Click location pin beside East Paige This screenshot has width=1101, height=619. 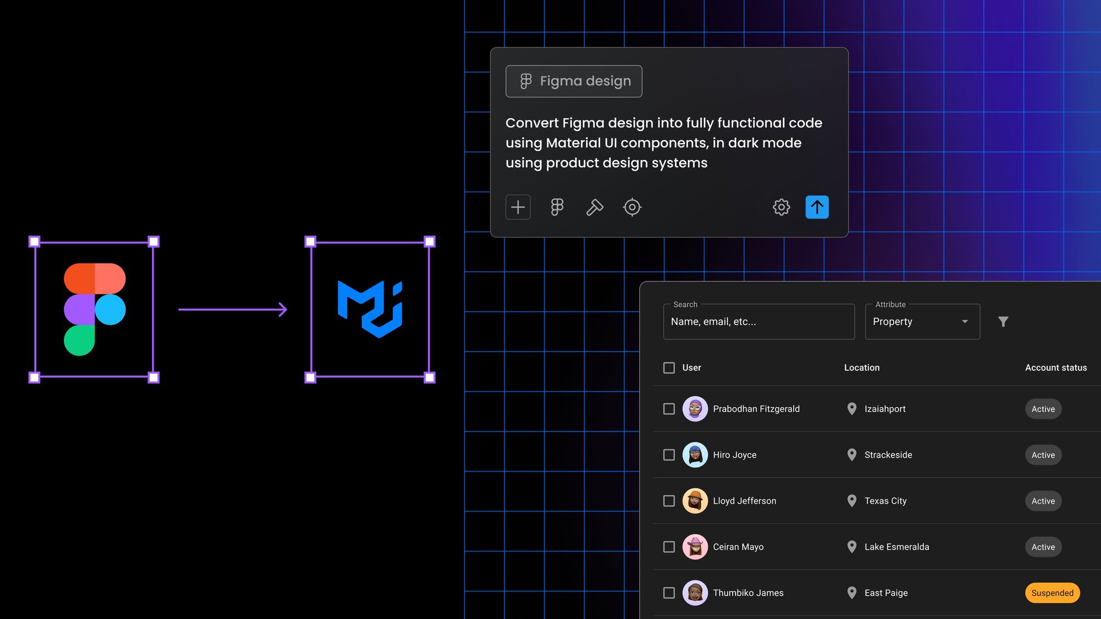[x=852, y=593]
